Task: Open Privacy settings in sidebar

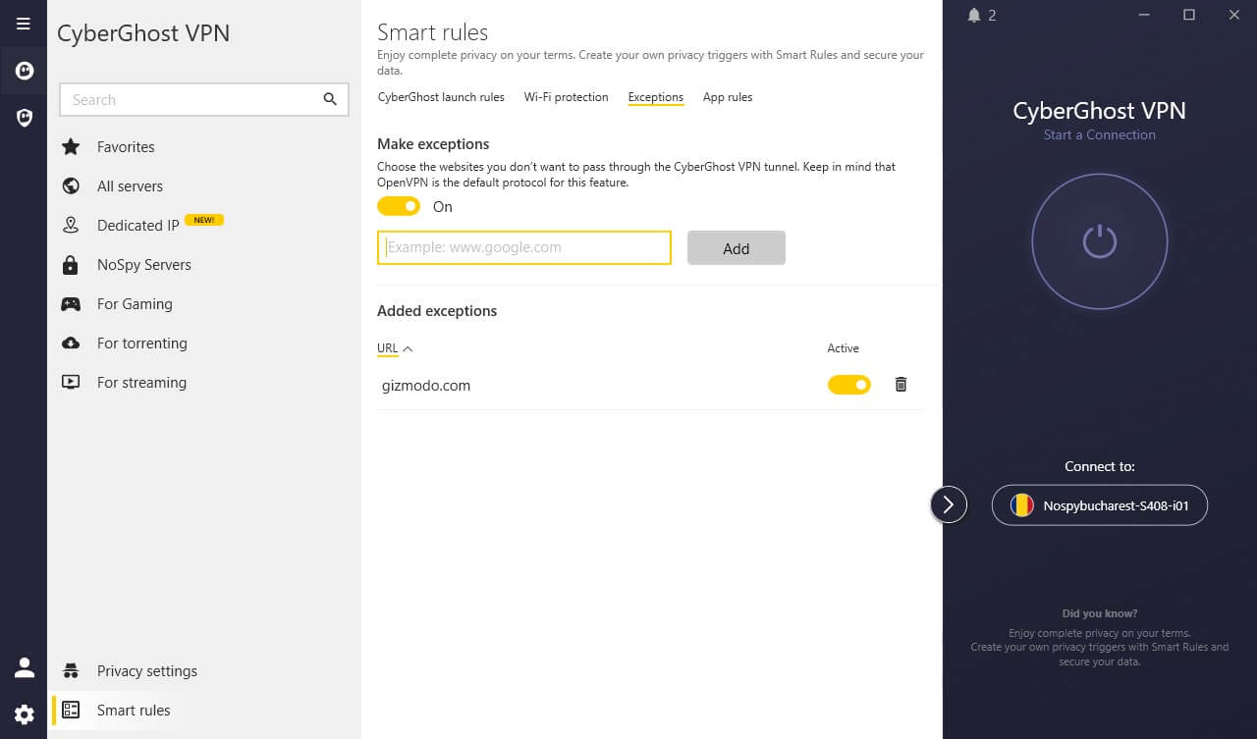Action: (x=146, y=671)
